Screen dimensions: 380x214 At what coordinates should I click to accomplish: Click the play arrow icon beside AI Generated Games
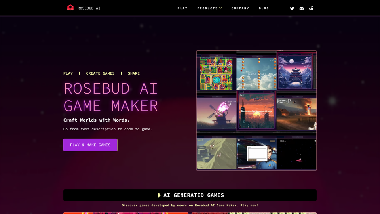pos(159,195)
